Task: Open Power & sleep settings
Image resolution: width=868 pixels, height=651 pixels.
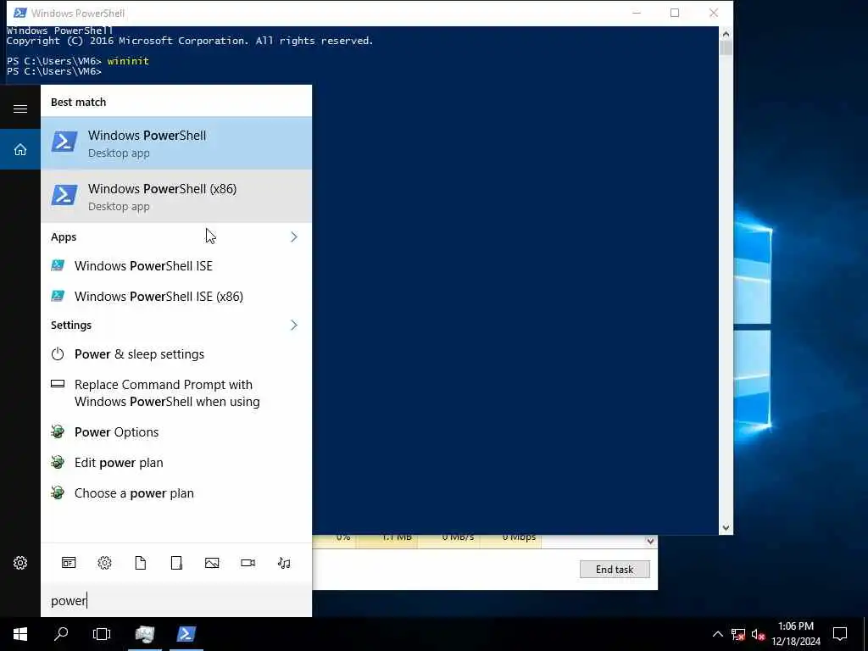Action: point(176,353)
